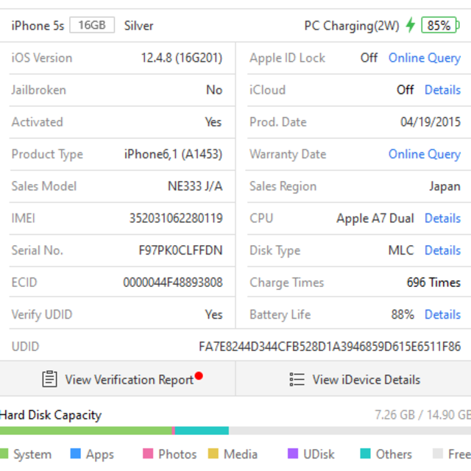Click Jailbroken value No
Viewport: 471px width, 471px height.
pos(214,90)
